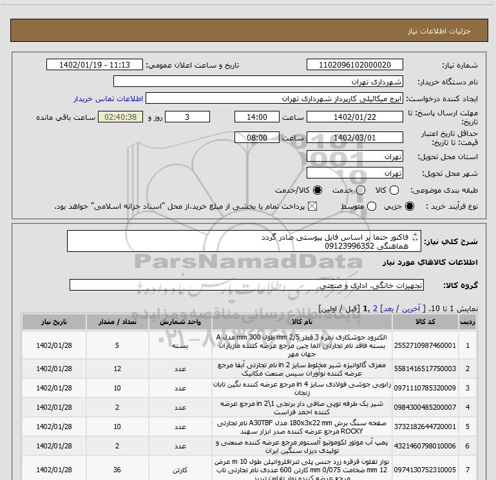Viewport: 496px width, 480px height.
Task: Click item code 255271098746​0001
Action: click(x=425, y=345)
